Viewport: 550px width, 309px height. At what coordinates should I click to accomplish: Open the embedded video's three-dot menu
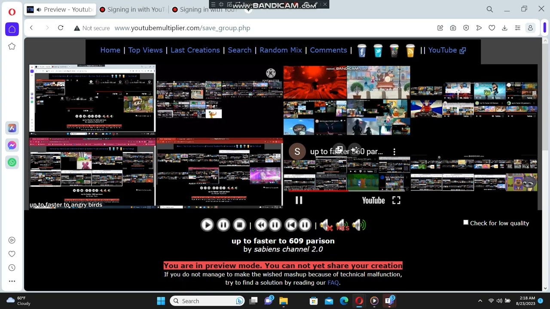394,151
